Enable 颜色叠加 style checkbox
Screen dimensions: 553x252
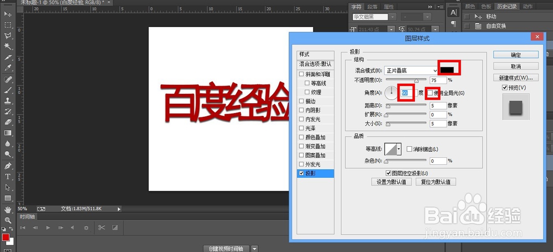[301, 137]
